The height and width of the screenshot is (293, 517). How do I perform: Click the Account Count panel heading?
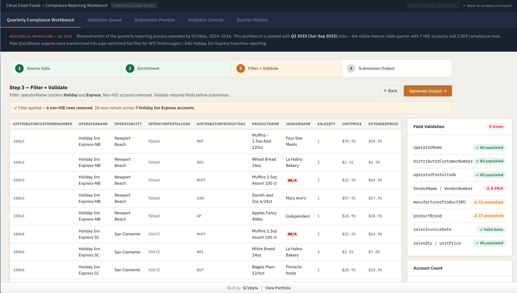click(428, 268)
